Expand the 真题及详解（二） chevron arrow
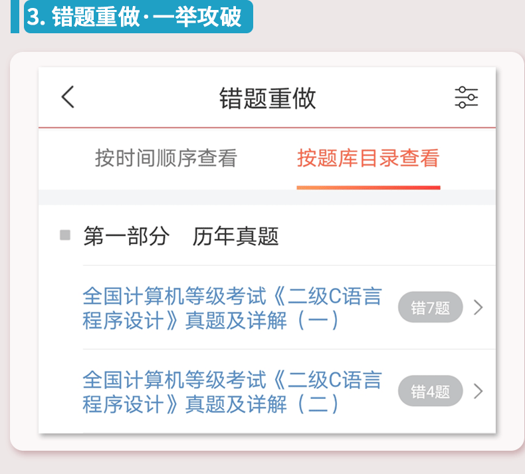Screen dimensions: 525x474 (x=478, y=392)
